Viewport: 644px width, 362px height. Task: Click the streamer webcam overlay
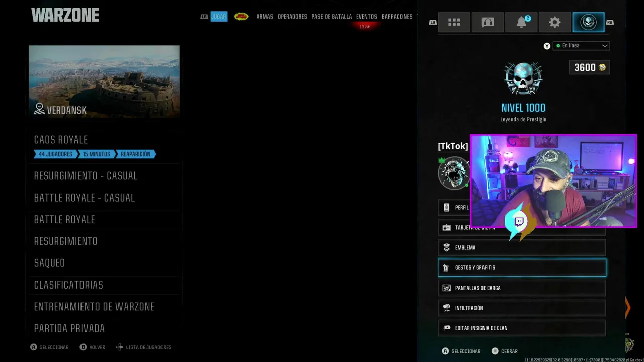pyautogui.click(x=553, y=181)
